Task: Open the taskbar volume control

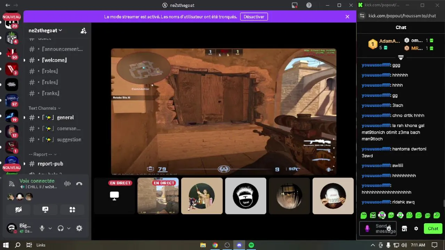Action: pyautogui.click(x=404, y=245)
